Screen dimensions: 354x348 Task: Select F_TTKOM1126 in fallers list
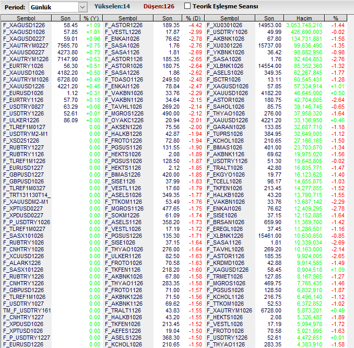(123, 202)
